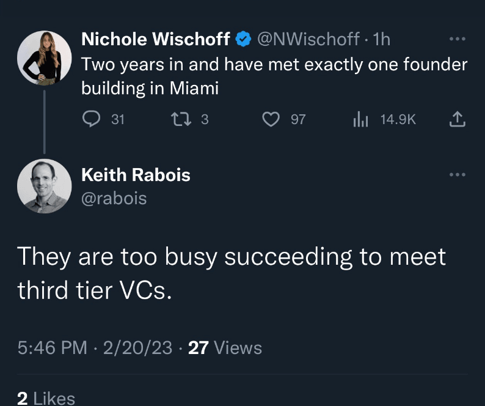View the 2 Likes list
The height and width of the screenshot is (406, 485).
pyautogui.click(x=46, y=398)
